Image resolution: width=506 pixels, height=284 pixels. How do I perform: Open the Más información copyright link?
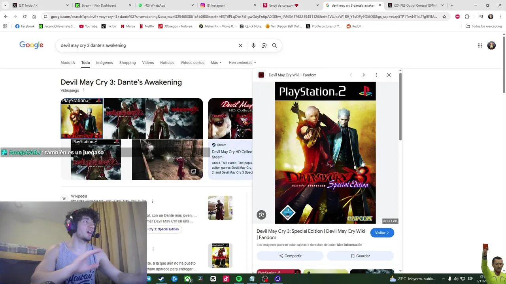349,245
